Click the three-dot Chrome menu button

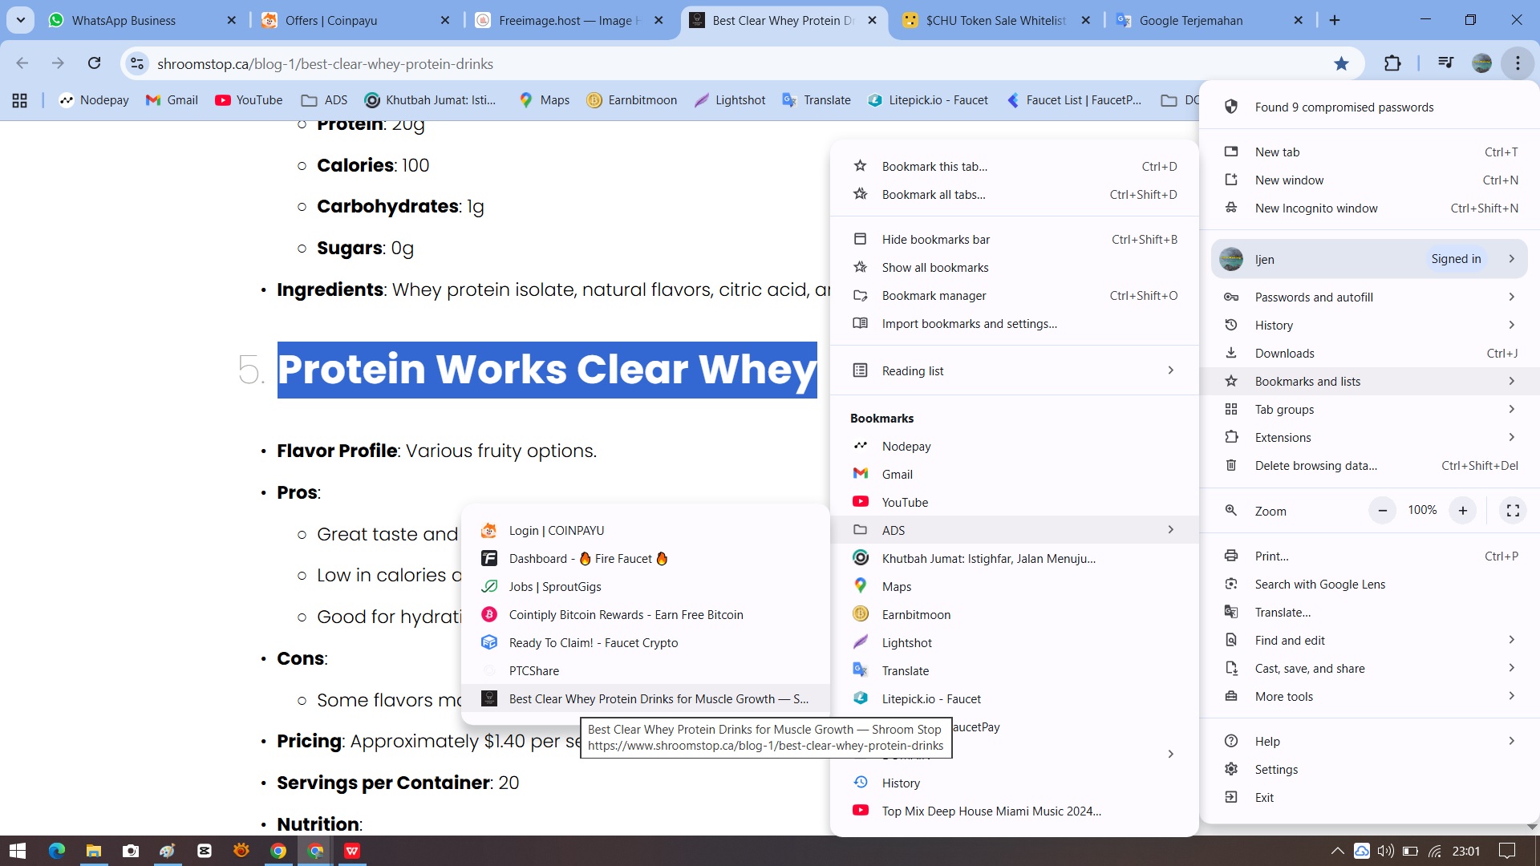[x=1518, y=63]
